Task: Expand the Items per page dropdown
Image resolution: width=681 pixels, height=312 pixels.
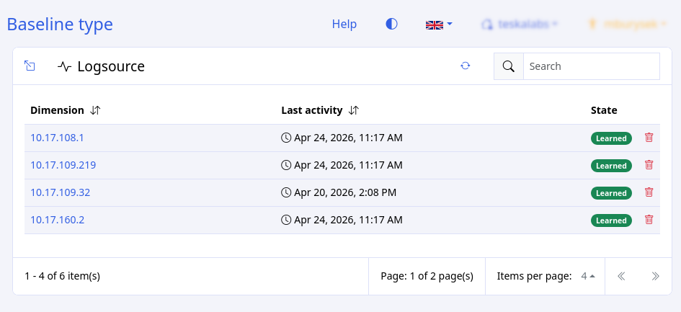Action: [x=588, y=276]
